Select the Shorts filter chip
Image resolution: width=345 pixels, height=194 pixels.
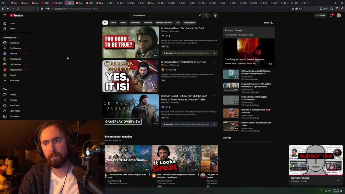(113, 23)
